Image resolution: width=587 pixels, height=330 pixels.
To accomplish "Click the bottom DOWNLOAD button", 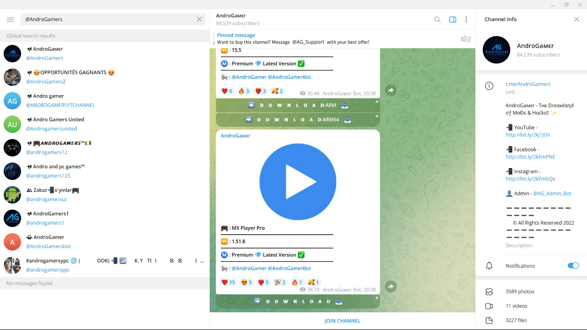I will [x=298, y=301].
